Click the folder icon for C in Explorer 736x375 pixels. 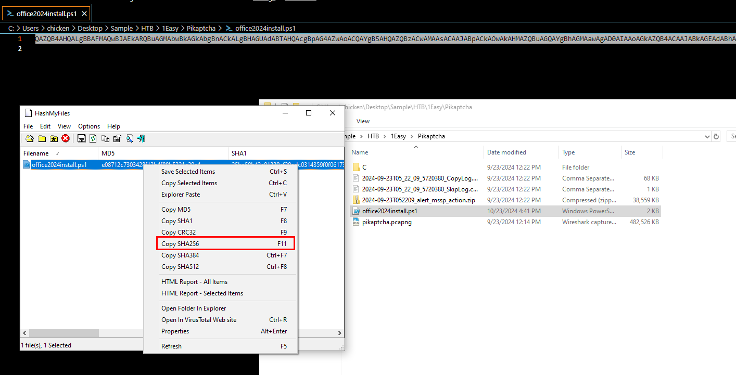[357, 167]
